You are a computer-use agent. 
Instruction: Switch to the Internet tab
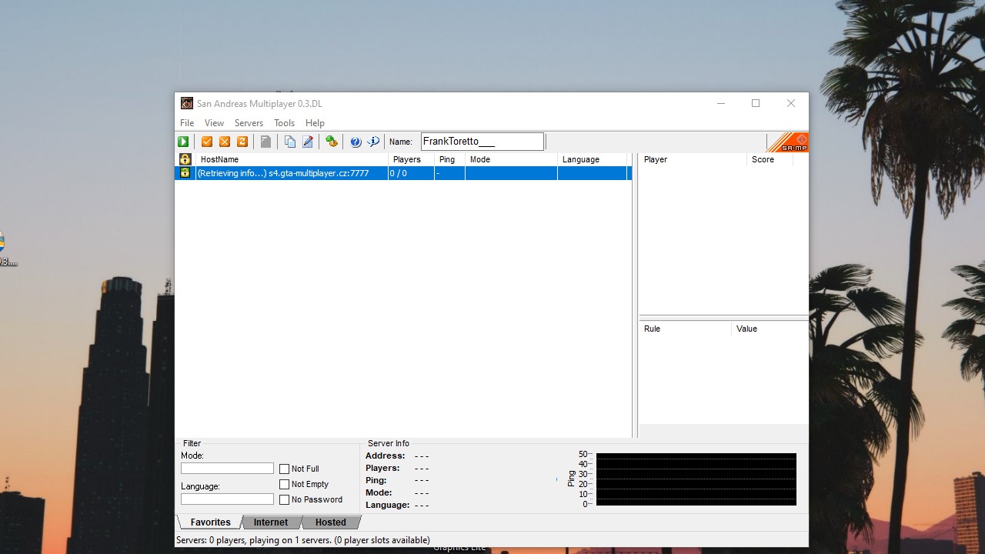pyautogui.click(x=271, y=522)
